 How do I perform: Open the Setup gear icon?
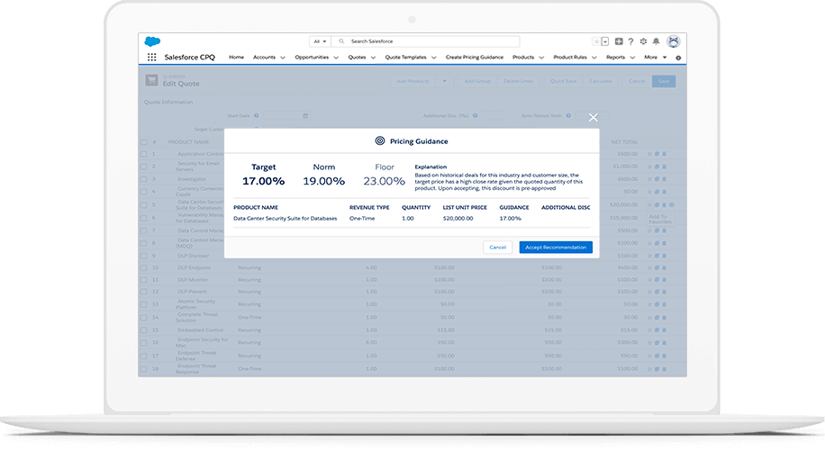point(643,41)
